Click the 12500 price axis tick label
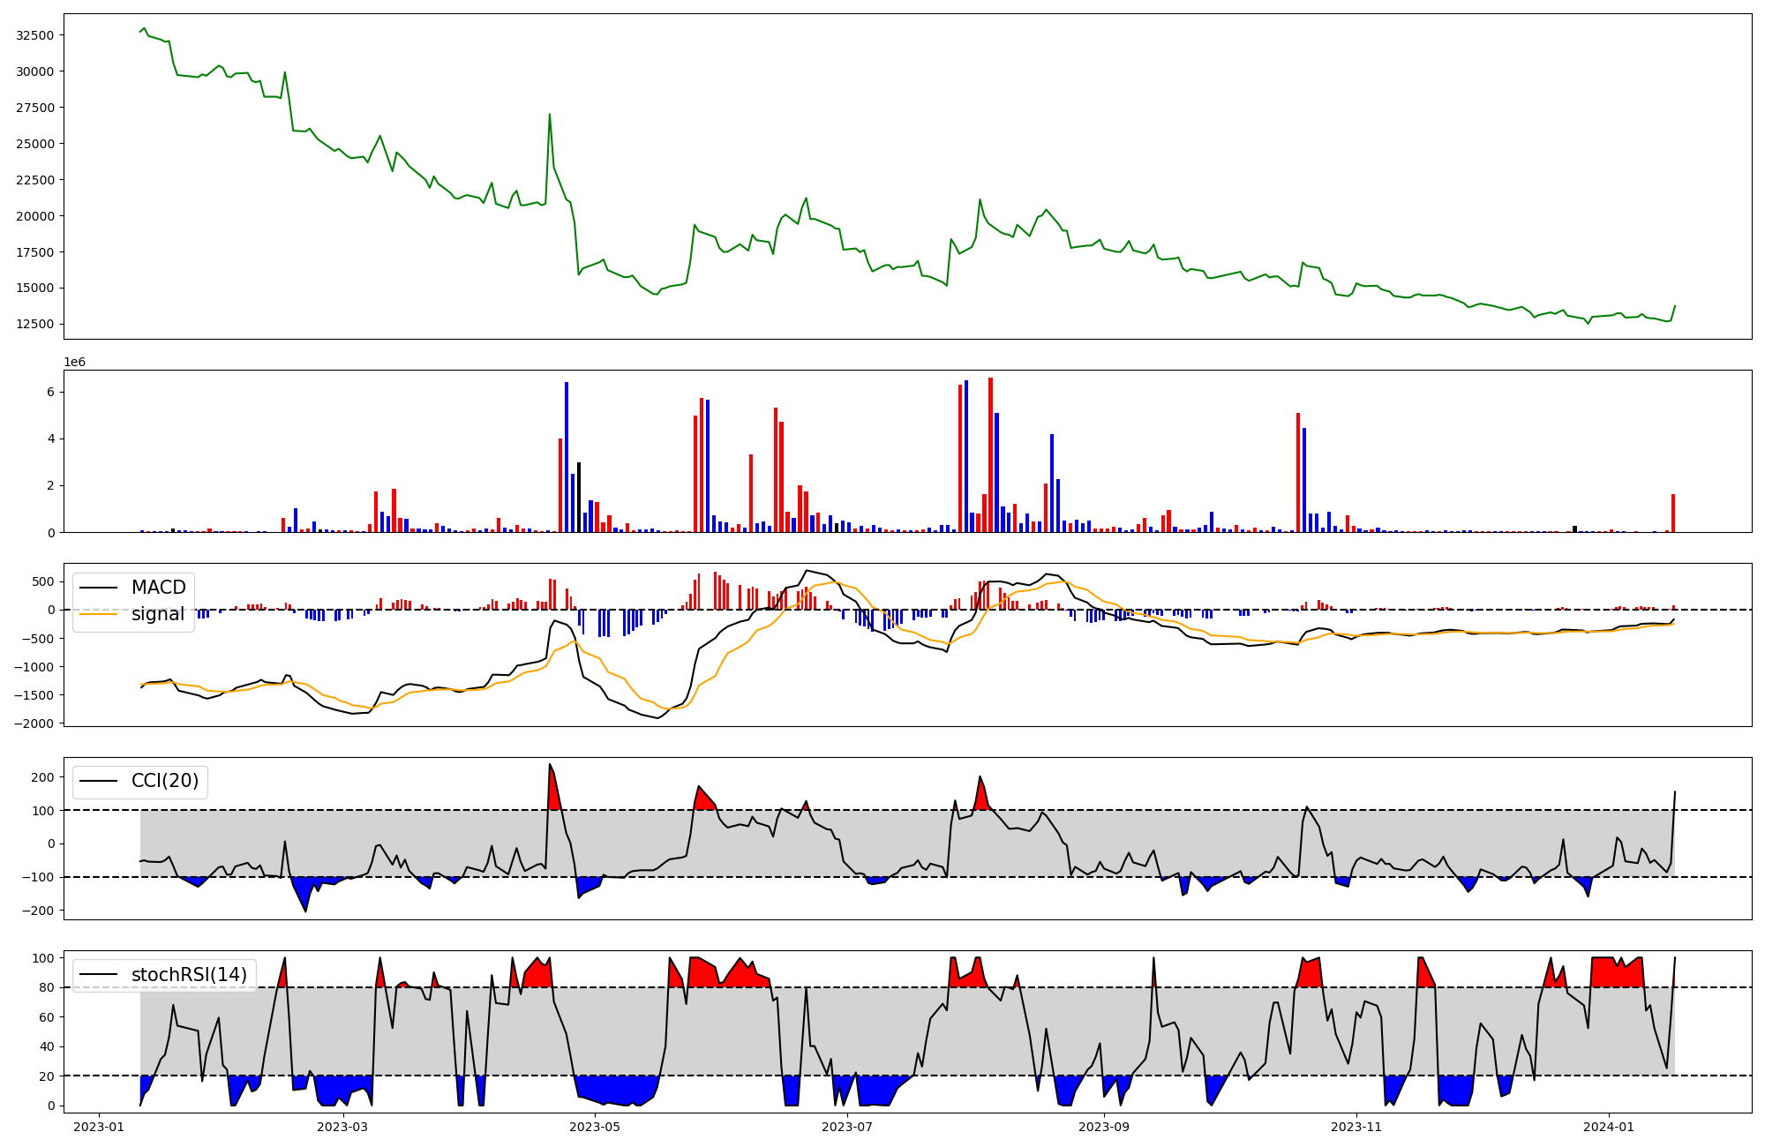The width and height of the screenshot is (1765, 1147). coord(35,324)
